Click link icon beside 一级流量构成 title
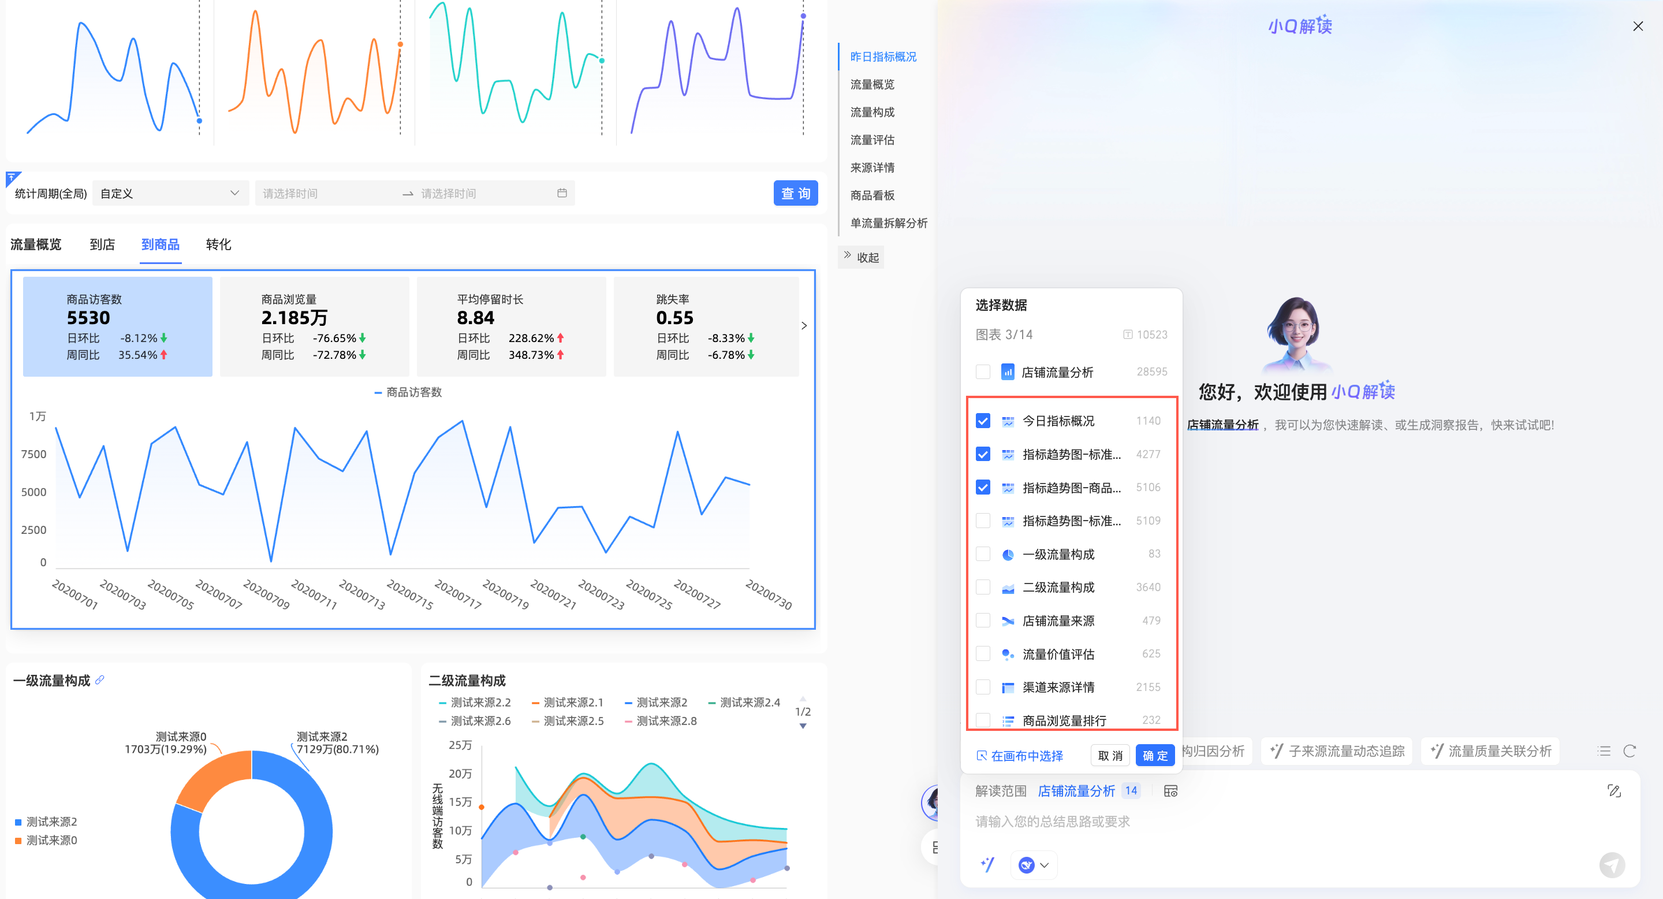Image resolution: width=1663 pixels, height=899 pixels. click(99, 680)
